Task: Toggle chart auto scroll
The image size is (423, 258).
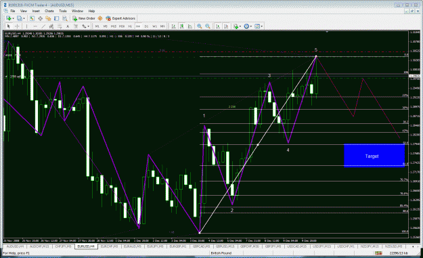Action: [x=218, y=26]
